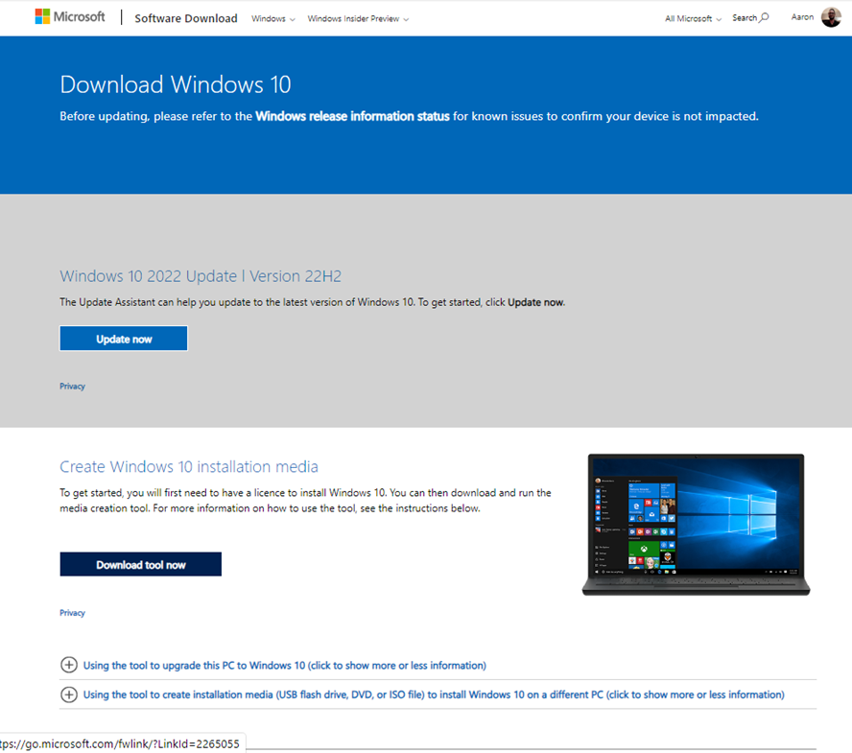Open Windows release information status link
Viewport: 852px width, 753px height.
[x=352, y=116]
